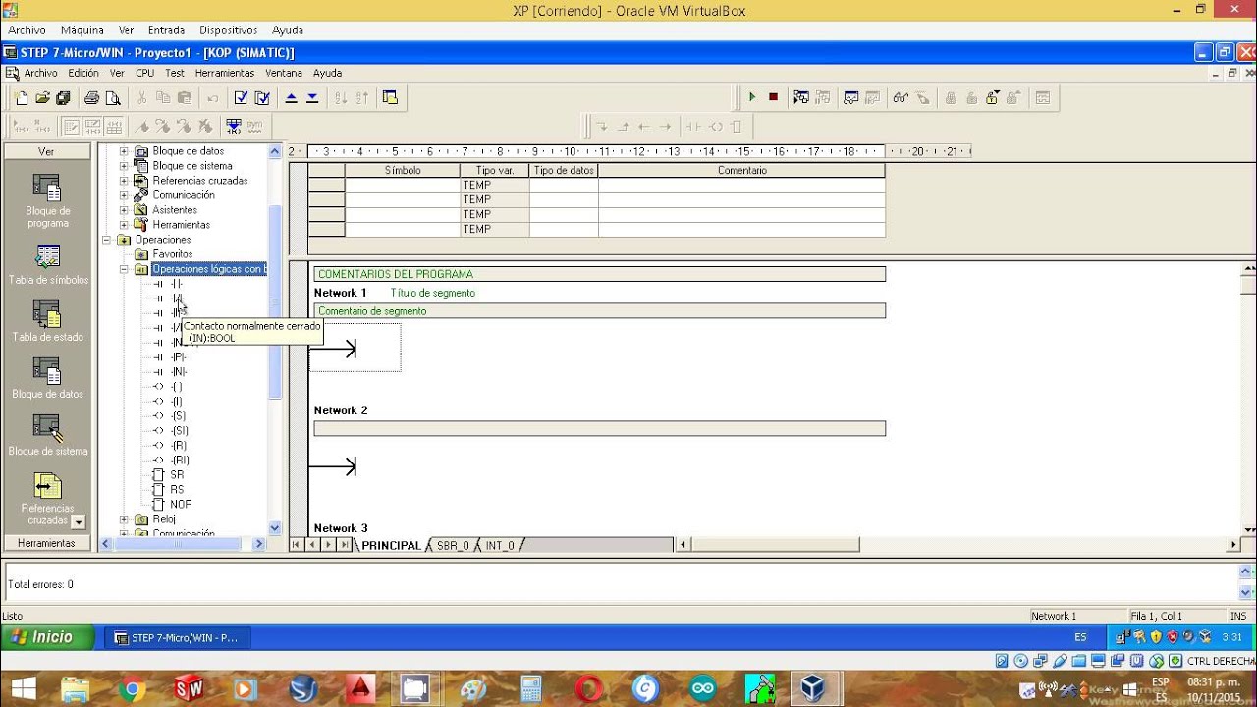Switch to the SBR_0 tab
1257x707 pixels.
453,545
